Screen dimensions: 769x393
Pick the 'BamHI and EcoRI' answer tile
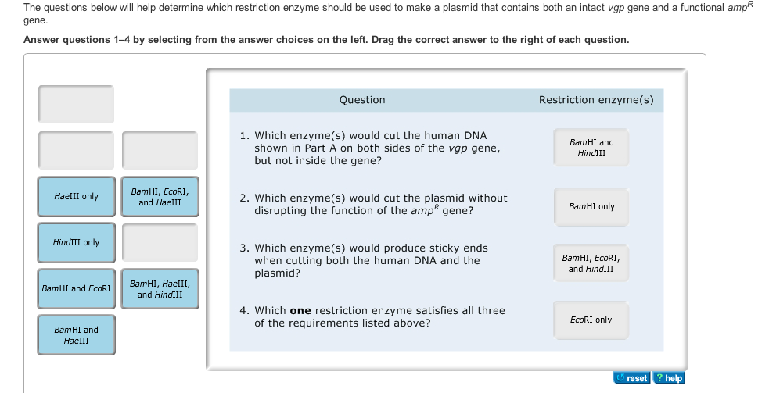point(77,288)
